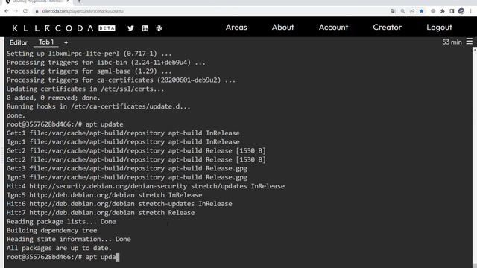Open the Extensions puzzle icon
This screenshot has height=268, width=477.
point(442,11)
